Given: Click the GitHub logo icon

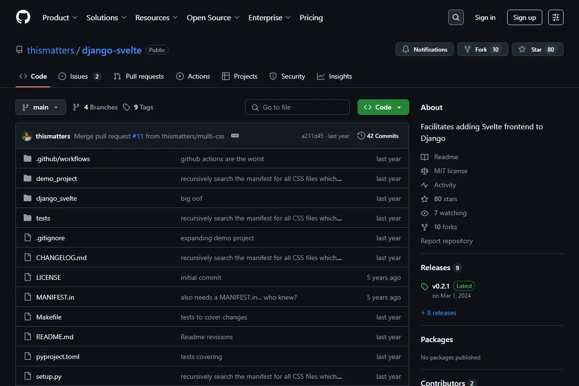Looking at the screenshot, I should click(x=23, y=17).
